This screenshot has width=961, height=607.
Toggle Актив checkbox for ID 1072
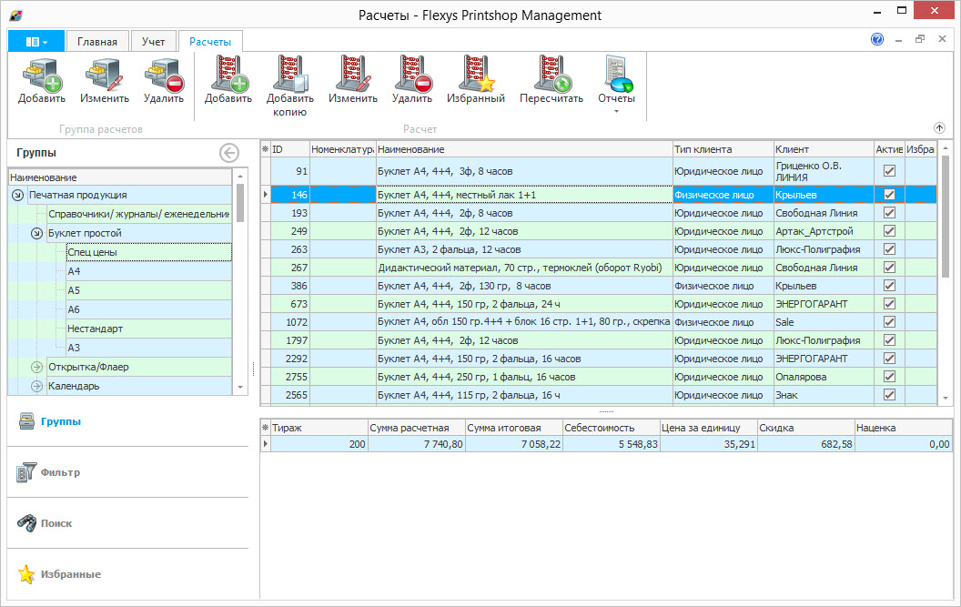tap(889, 322)
